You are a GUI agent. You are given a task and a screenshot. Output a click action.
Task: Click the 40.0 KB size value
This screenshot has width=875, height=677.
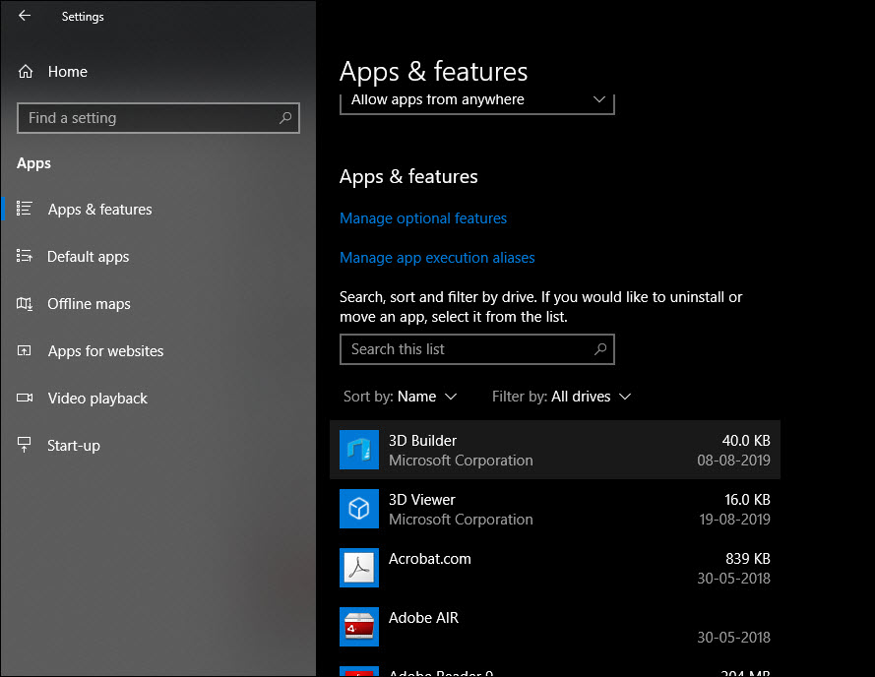point(746,441)
